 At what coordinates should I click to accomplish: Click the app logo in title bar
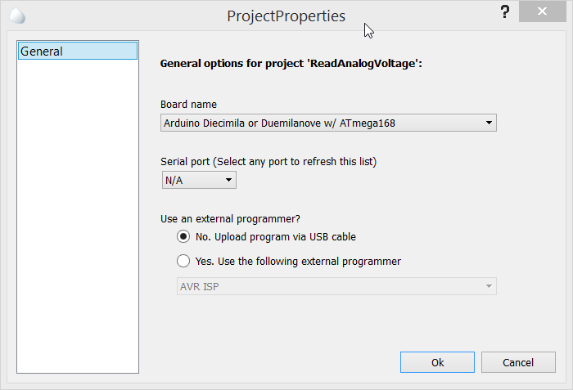17,16
